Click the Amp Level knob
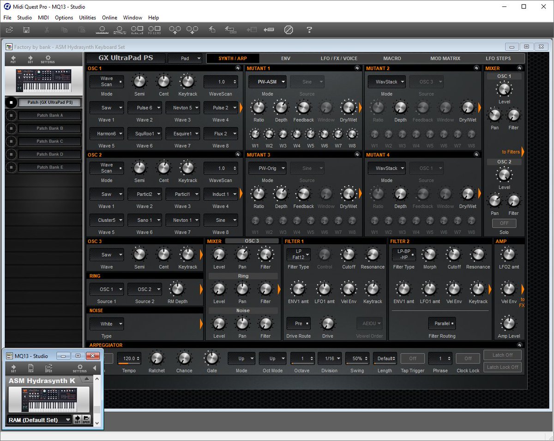This screenshot has height=441, width=554. (508, 324)
